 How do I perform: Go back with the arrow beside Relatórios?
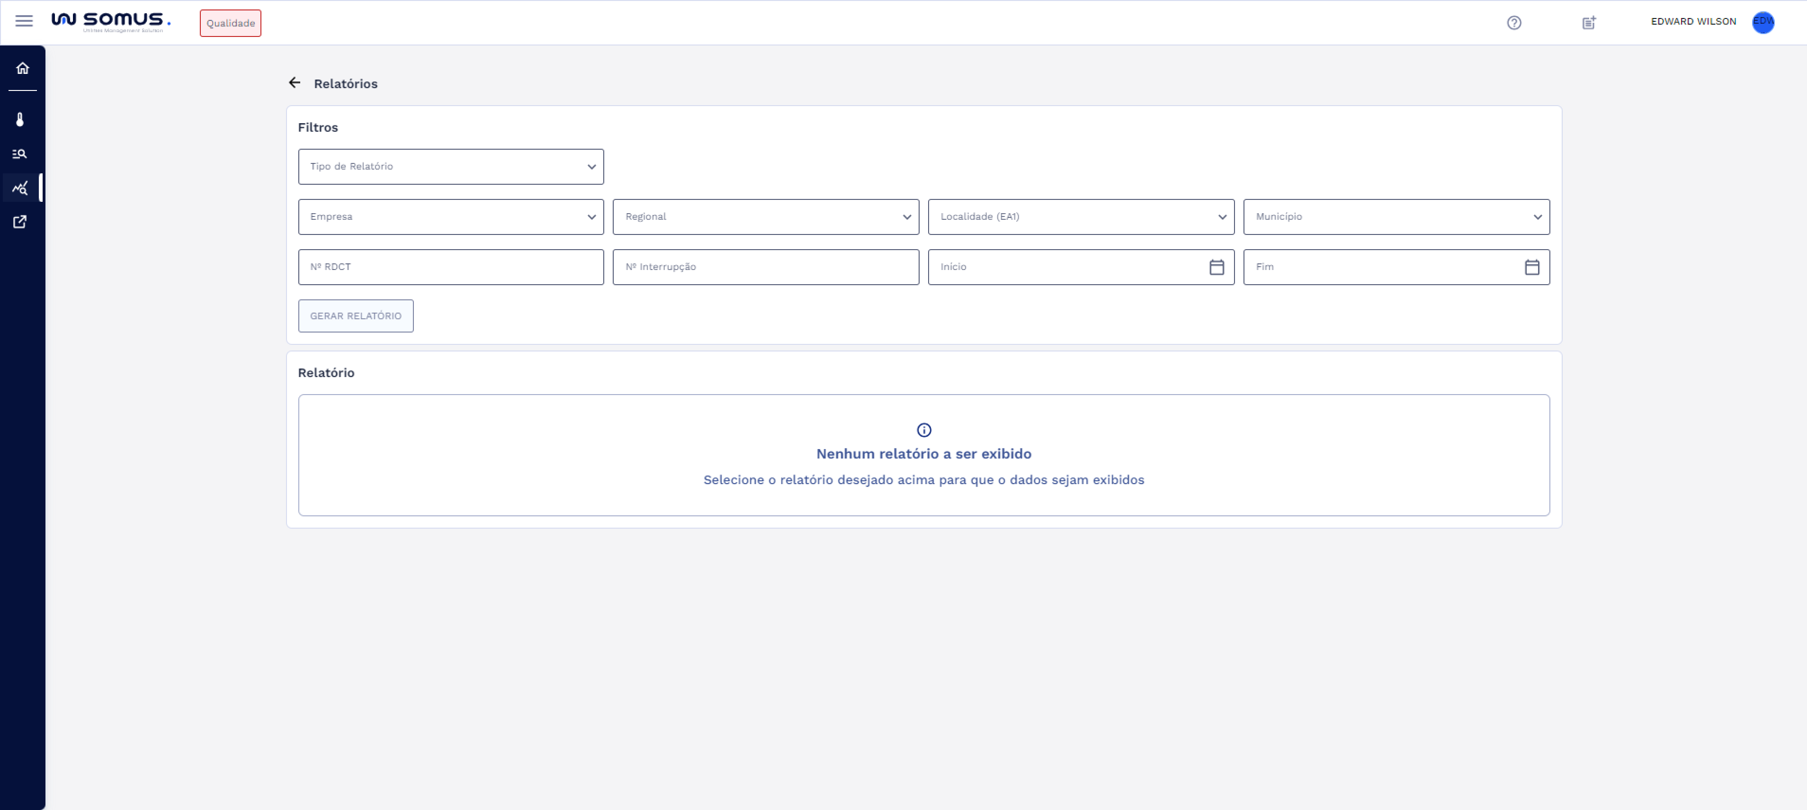(295, 83)
